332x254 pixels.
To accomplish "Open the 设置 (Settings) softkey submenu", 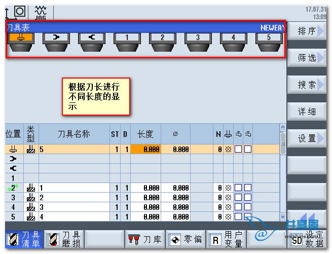I will (307, 138).
